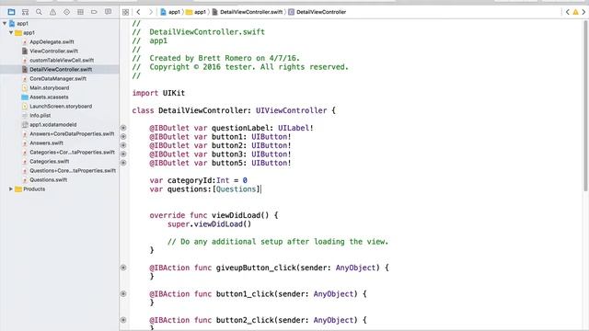This screenshot has width=589, height=331.
Task: Select the Products folder
Action: pyautogui.click(x=34, y=189)
